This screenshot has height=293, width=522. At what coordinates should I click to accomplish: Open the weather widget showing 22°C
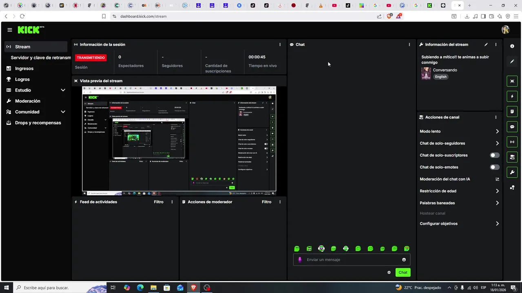point(418,288)
